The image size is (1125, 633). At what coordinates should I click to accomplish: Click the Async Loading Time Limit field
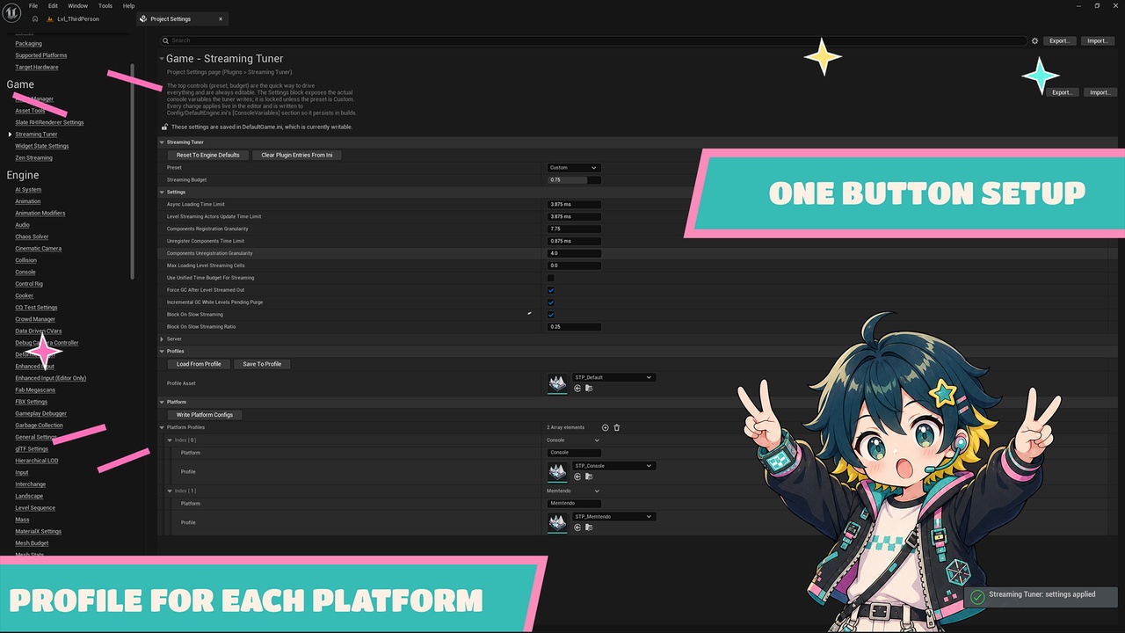tap(574, 204)
